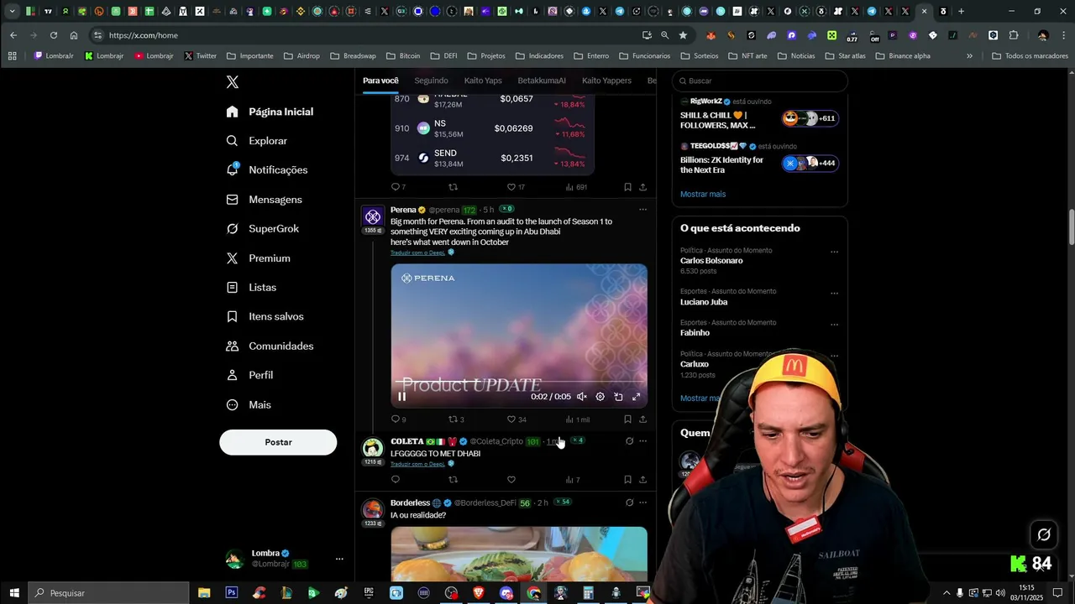Share the Perena post
Image resolution: width=1075 pixels, height=604 pixels.
pyautogui.click(x=642, y=419)
